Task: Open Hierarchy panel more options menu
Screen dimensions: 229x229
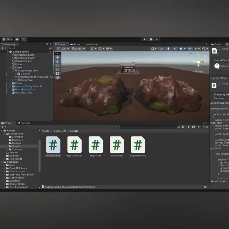Action: 50,44
